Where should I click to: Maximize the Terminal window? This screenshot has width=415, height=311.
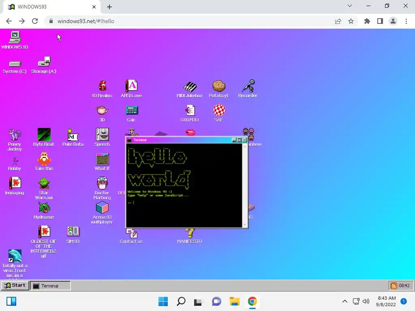(240, 140)
